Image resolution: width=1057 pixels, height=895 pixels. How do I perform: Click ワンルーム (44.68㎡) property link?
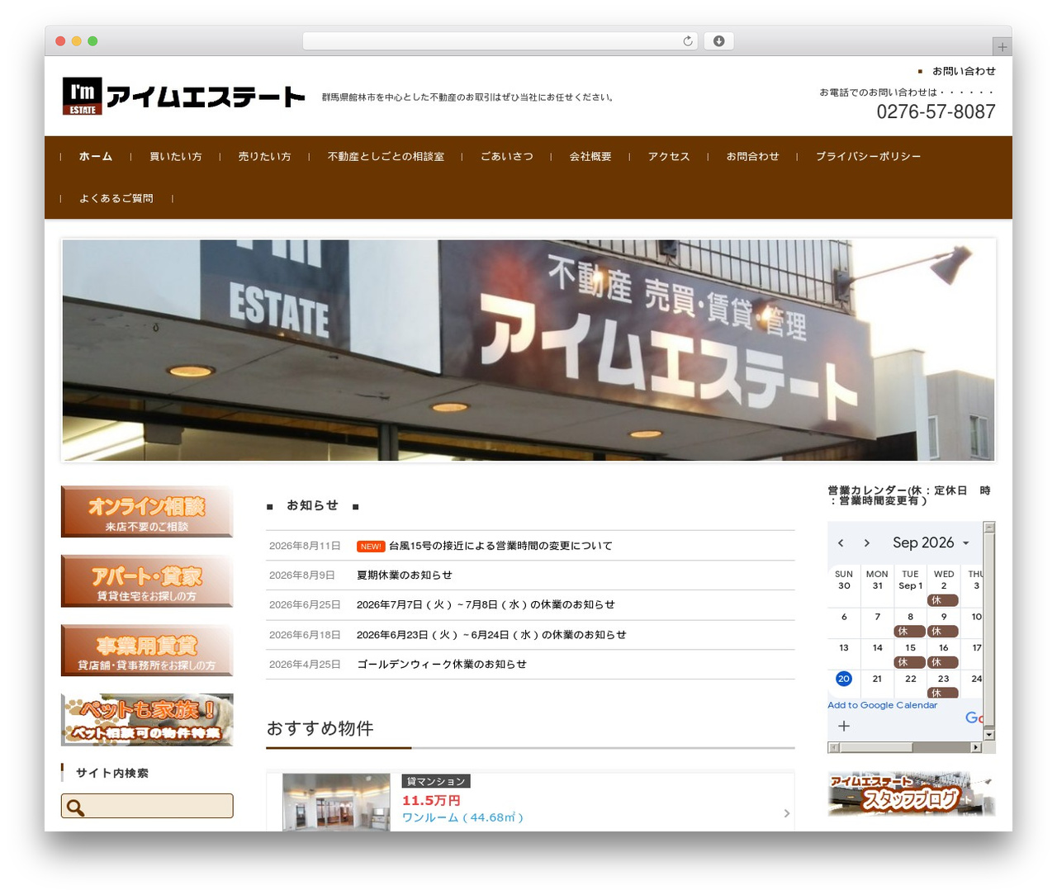pos(462,817)
